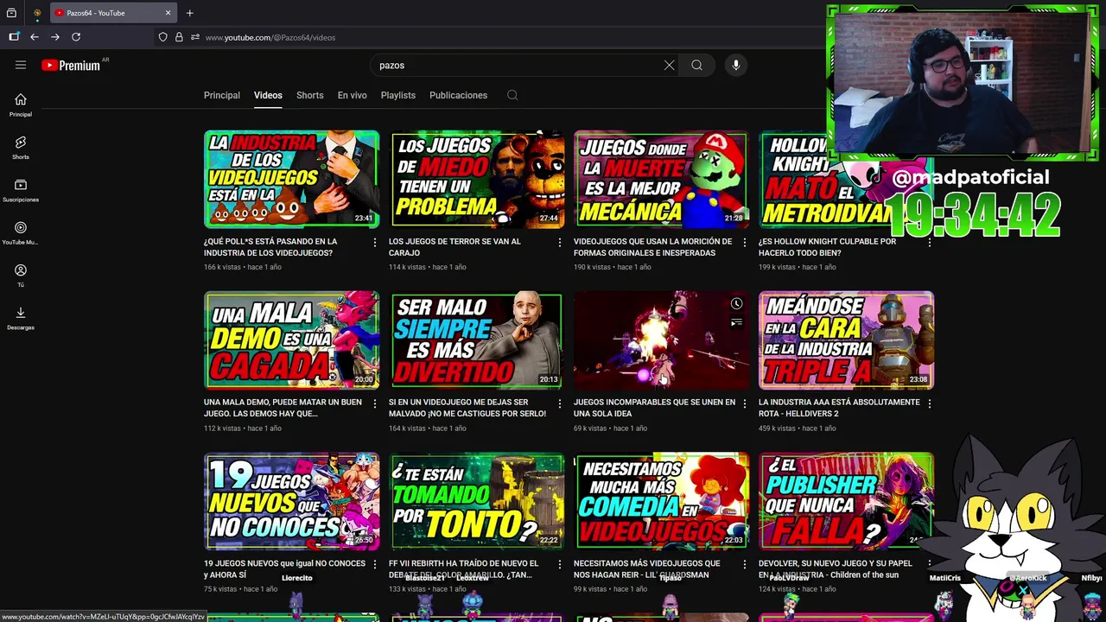Screen dimensions: 1106x622
Task: Play the Ser malo siempre thumbnail
Action: [x=476, y=340]
